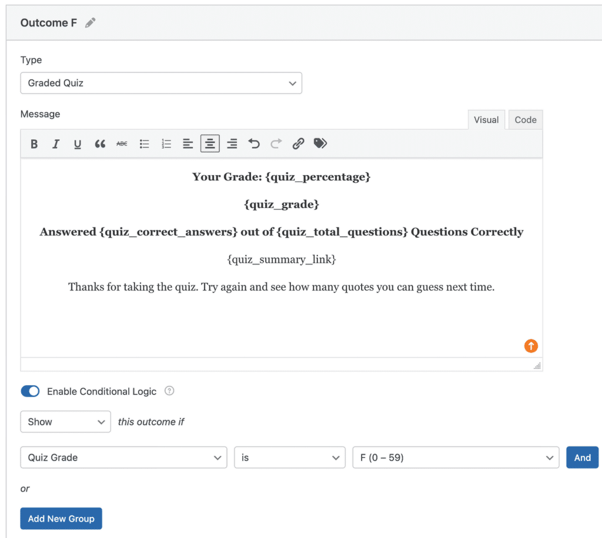This screenshot has width=602, height=538.
Task: Edit the Outcome F title pencil icon
Action: (x=90, y=23)
